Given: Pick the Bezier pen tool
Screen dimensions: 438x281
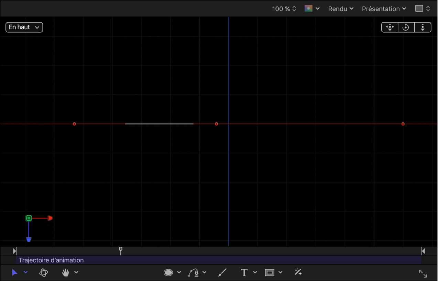Looking at the screenshot, I should pyautogui.click(x=194, y=273).
